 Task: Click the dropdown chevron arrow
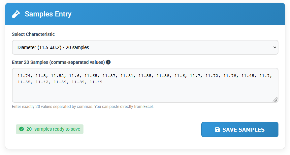tap(275, 47)
